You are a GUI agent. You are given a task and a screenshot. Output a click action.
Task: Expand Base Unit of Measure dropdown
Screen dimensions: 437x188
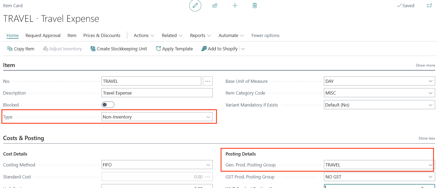pos(430,81)
